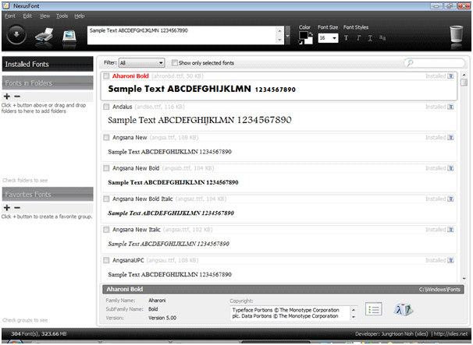Click the Version 5.00 value
Screen dimensions: 473x345
162,318
